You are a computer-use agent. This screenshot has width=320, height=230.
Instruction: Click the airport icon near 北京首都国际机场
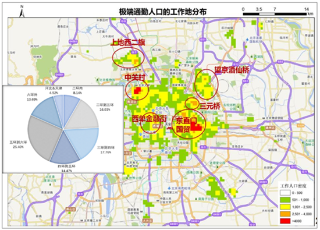pos(247,39)
